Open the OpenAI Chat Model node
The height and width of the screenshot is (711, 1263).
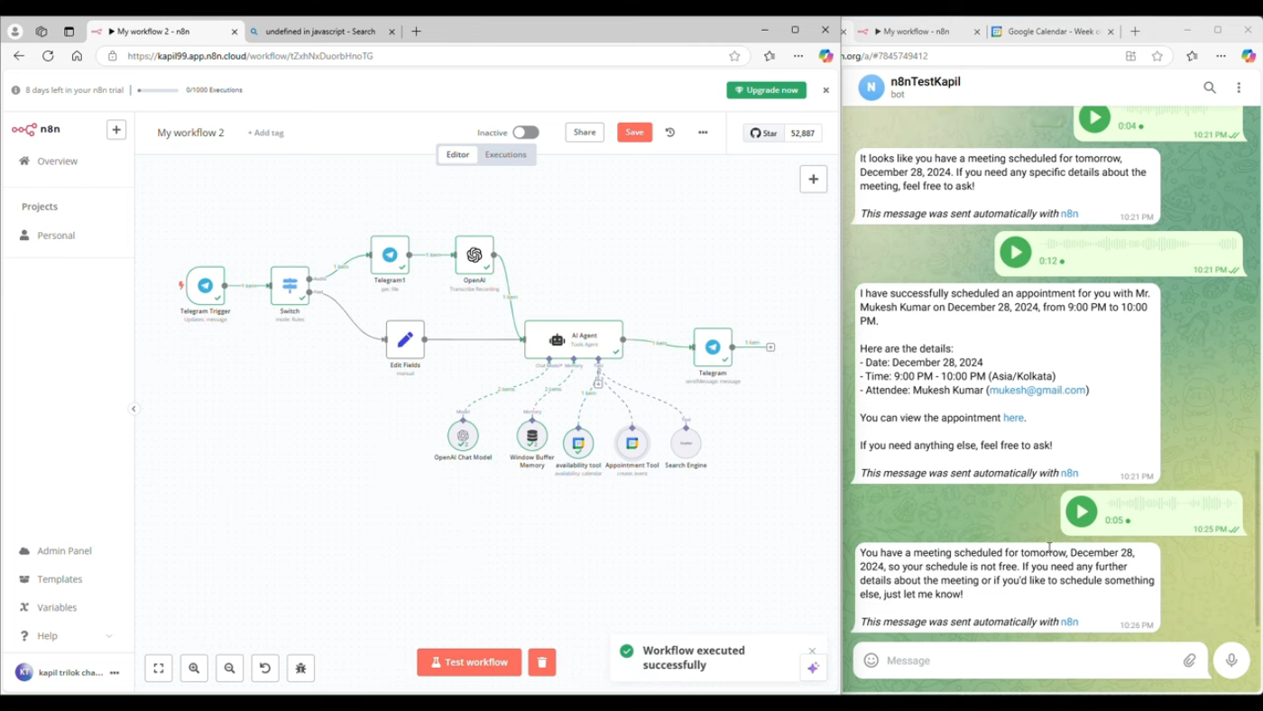463,436
